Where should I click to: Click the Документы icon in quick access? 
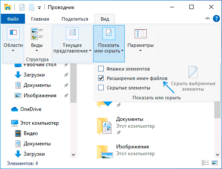pos(18,85)
